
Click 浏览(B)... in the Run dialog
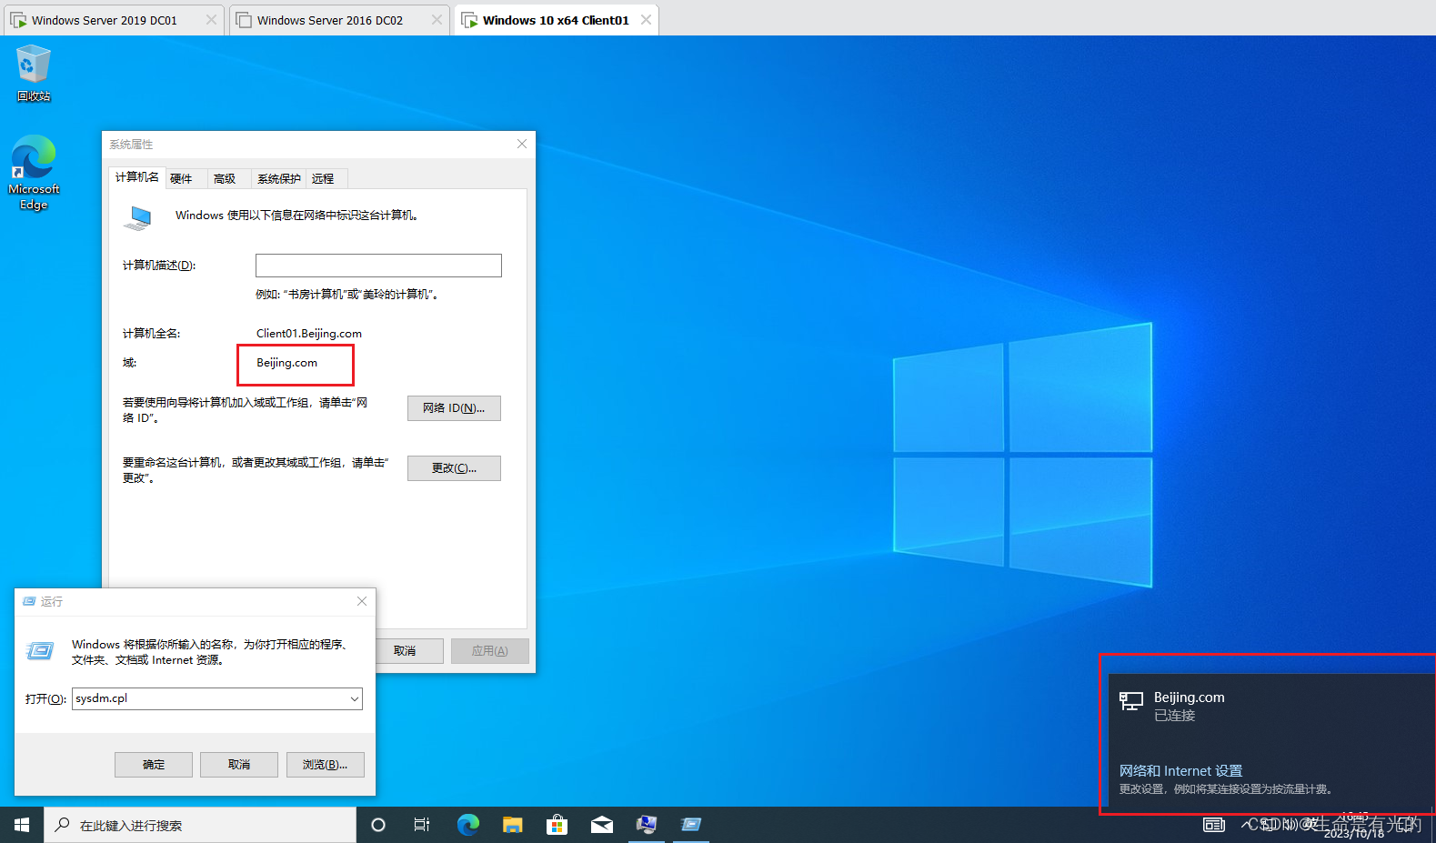tap(326, 765)
